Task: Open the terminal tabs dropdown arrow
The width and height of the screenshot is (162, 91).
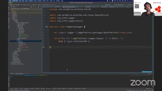Action: coord(28,74)
